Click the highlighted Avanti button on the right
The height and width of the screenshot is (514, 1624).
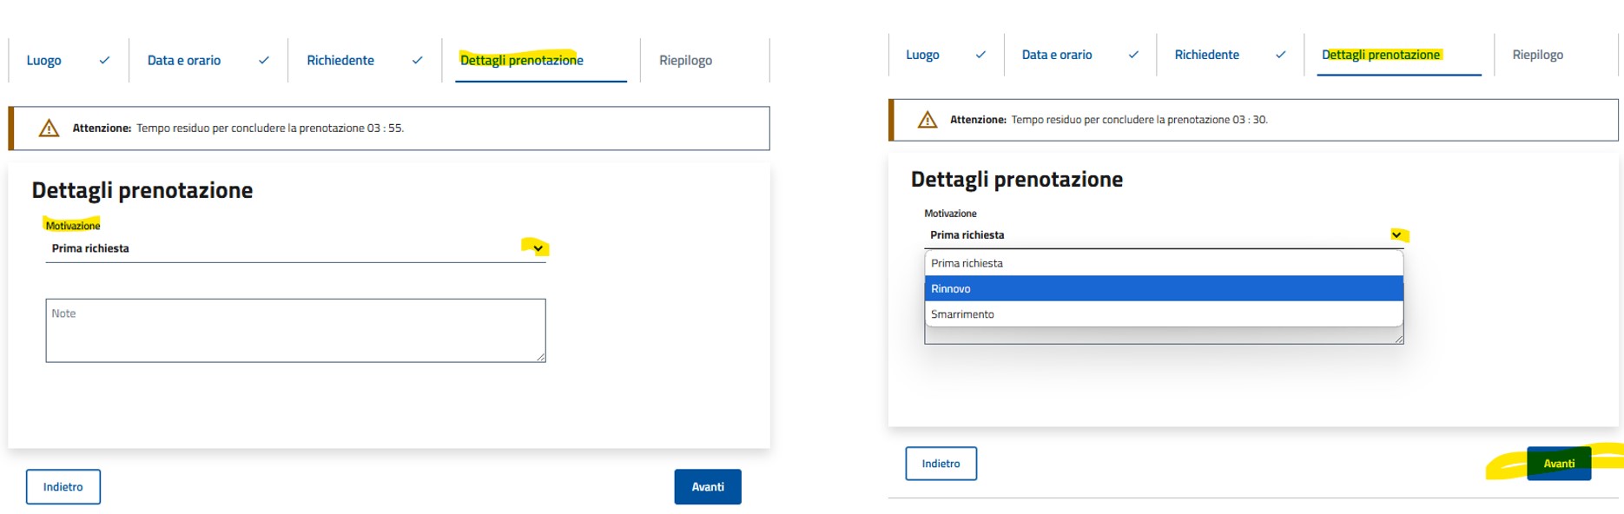click(1559, 464)
